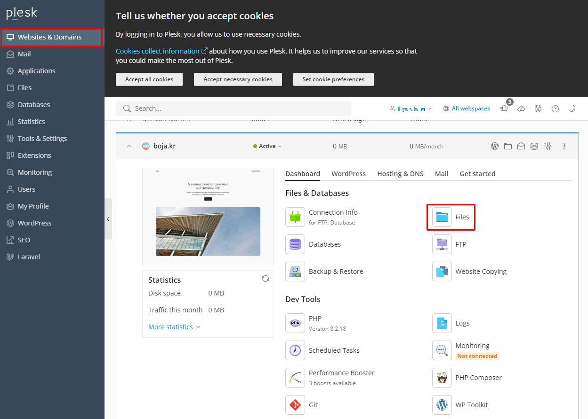Screen dimensions: 588x419
Task: Switch to Hosting & DNS tab
Action: pyautogui.click(x=400, y=174)
